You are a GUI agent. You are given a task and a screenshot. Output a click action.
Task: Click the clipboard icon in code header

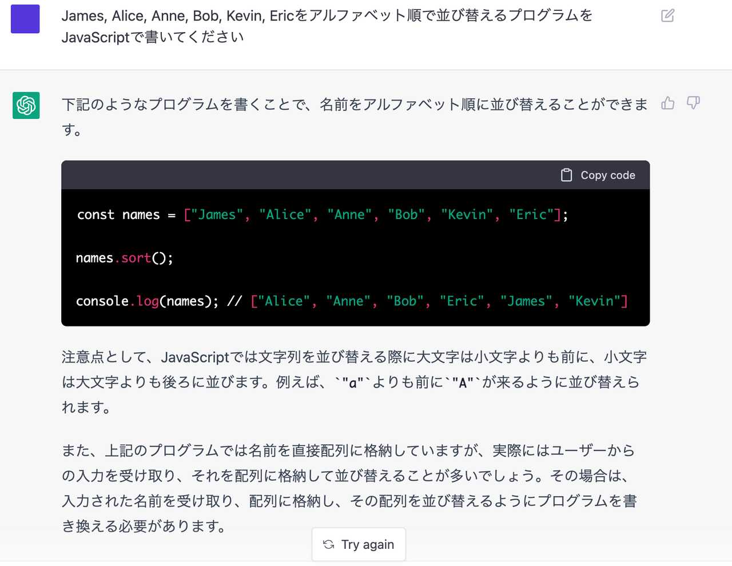click(x=566, y=175)
